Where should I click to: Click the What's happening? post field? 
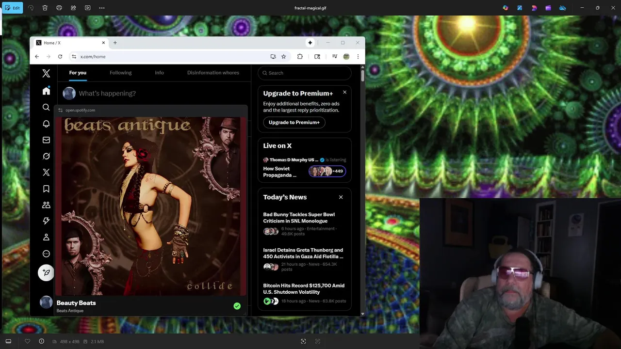(x=107, y=93)
